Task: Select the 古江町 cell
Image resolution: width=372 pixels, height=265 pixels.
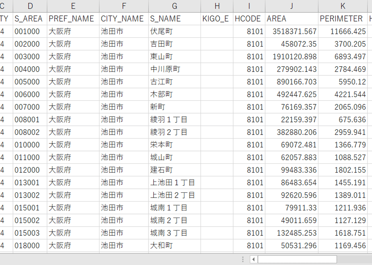Action: tap(175, 82)
